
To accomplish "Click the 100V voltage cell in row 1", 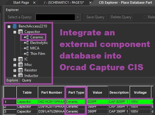I will tap(140, 102).
